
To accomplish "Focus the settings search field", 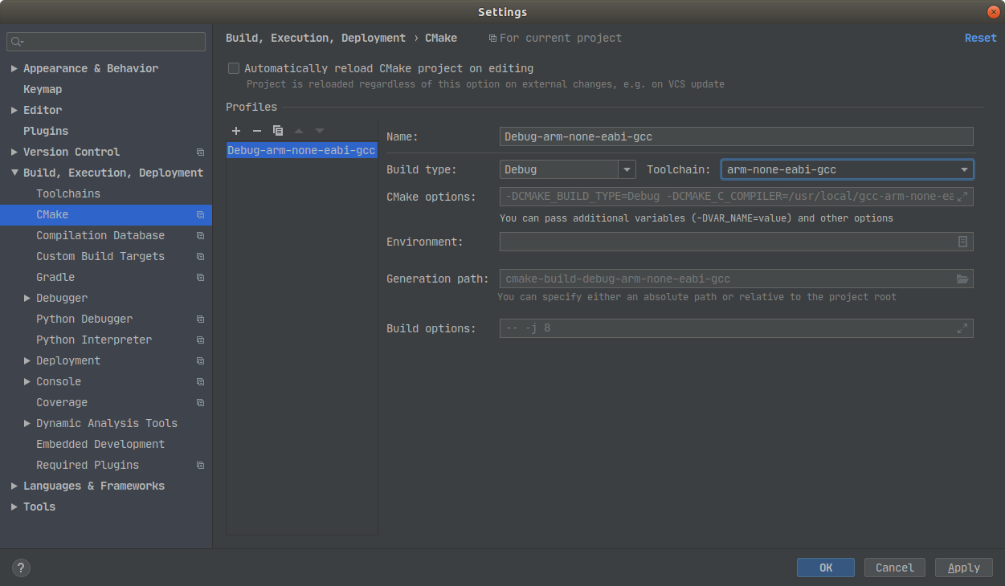I will [106, 42].
